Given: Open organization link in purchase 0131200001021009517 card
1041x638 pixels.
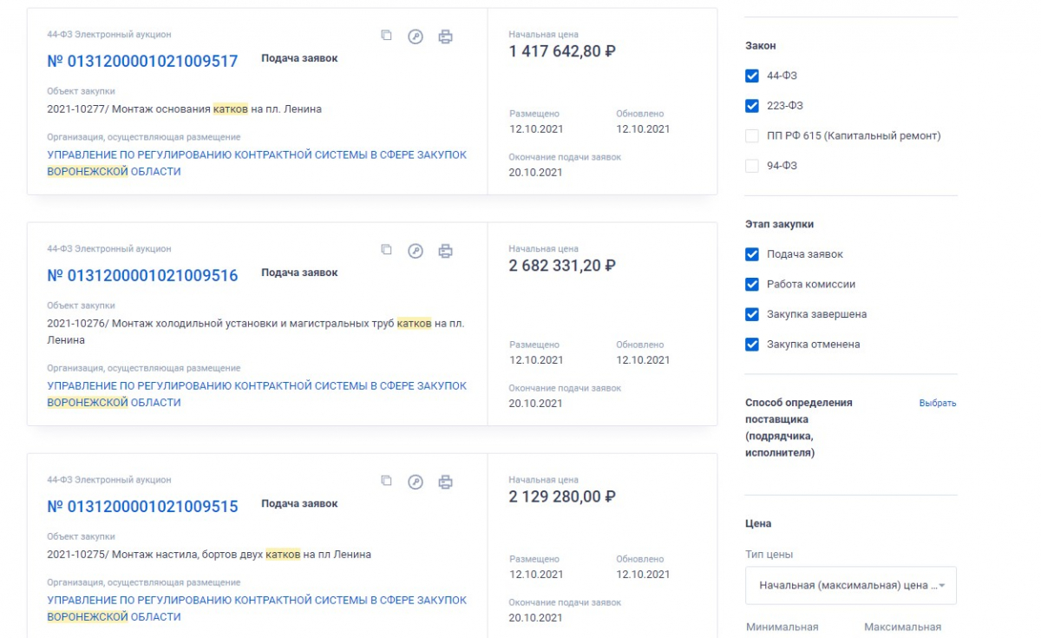Looking at the screenshot, I should pos(257,163).
